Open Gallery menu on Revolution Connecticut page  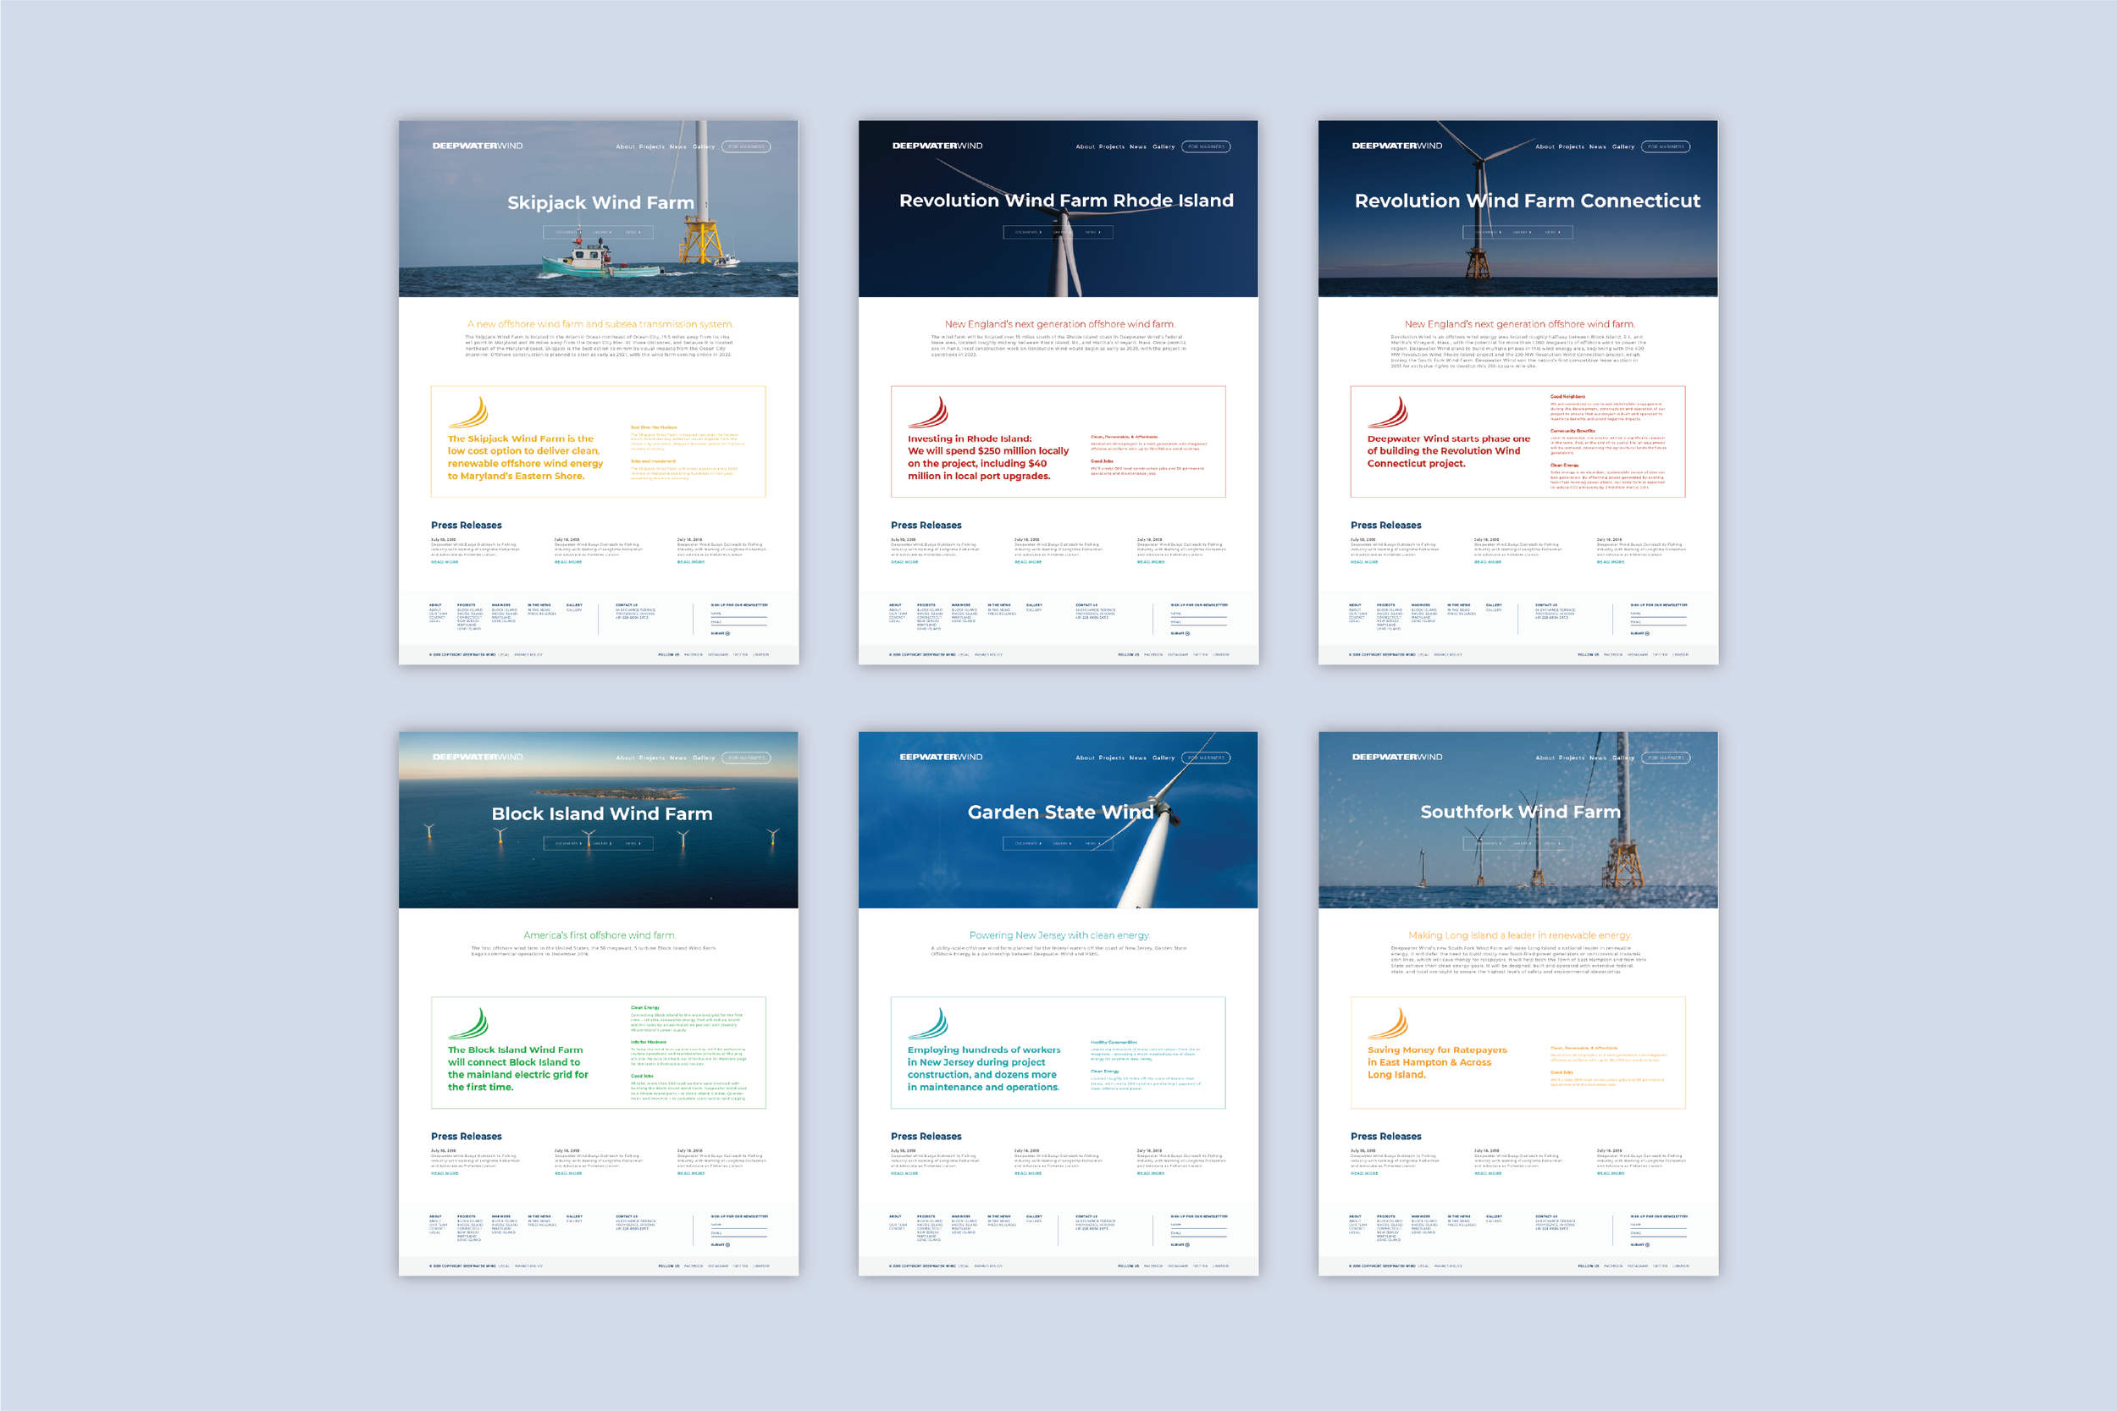click(1622, 146)
